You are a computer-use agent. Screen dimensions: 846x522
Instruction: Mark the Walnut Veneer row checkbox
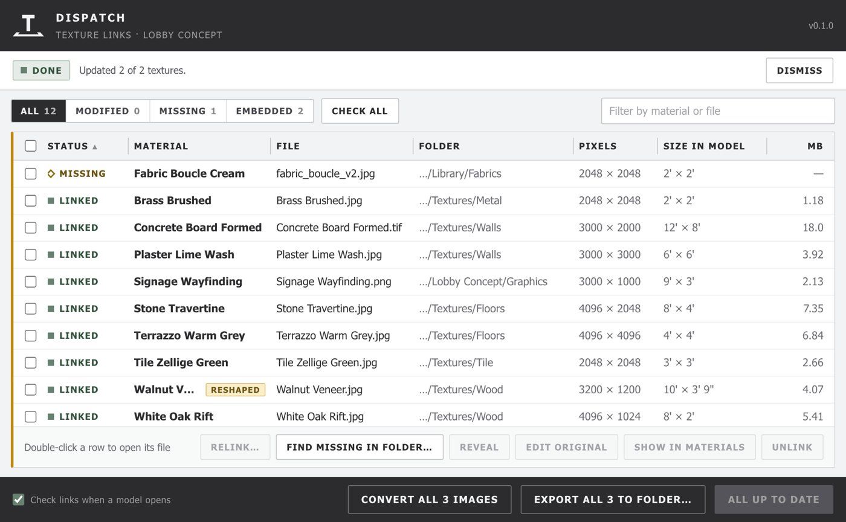click(31, 390)
